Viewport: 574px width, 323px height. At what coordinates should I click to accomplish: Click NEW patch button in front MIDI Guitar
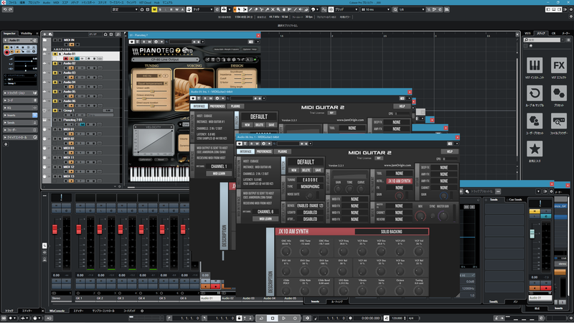click(x=293, y=170)
